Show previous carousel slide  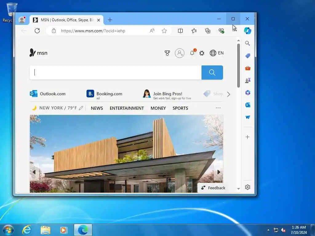[x=34, y=172]
